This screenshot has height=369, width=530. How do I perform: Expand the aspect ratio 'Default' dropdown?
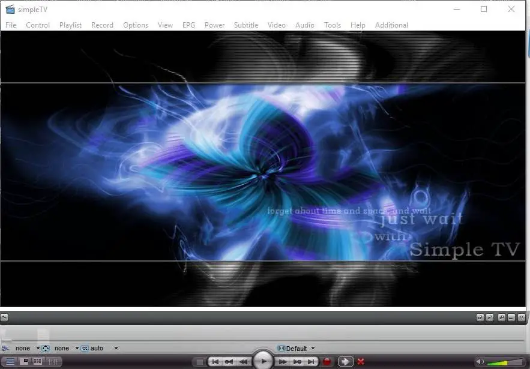[x=313, y=349]
